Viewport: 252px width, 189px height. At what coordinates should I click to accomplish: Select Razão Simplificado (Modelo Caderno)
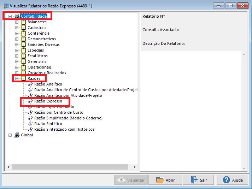(68, 118)
